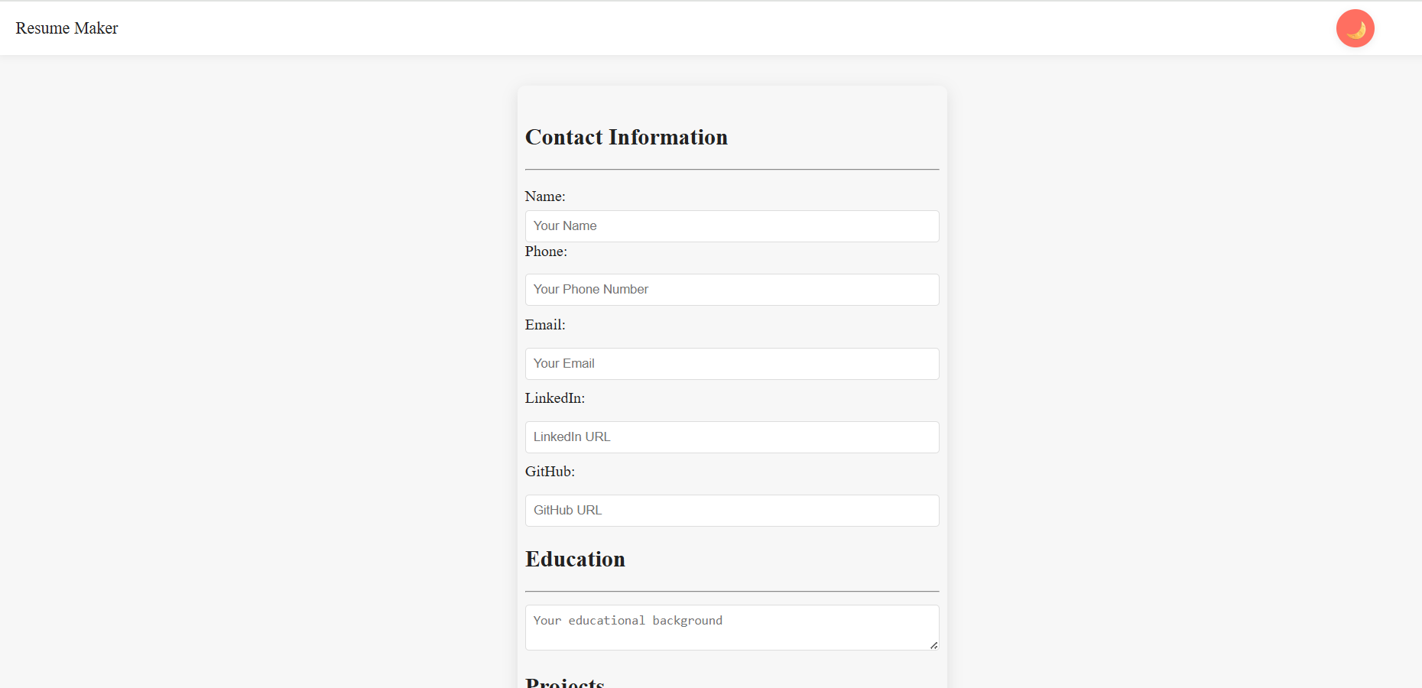Click the Contact Information heading

pos(626,137)
